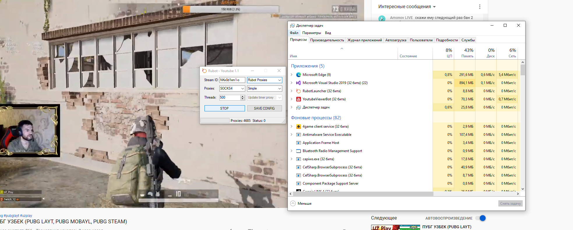Click the RubotLauncher process icon
The image size is (573, 230).
298,91
